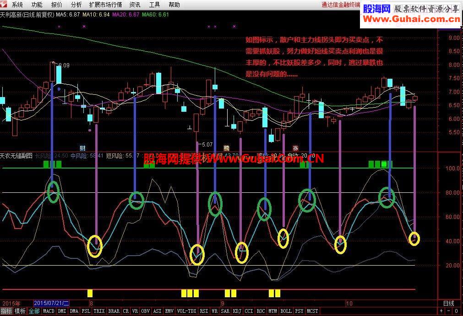Switch to the EMV indicator

169,311
